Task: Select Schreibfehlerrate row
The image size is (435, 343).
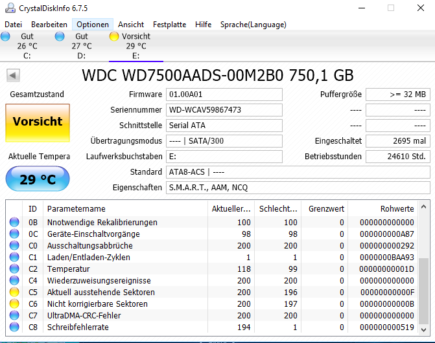Action: 212,327
